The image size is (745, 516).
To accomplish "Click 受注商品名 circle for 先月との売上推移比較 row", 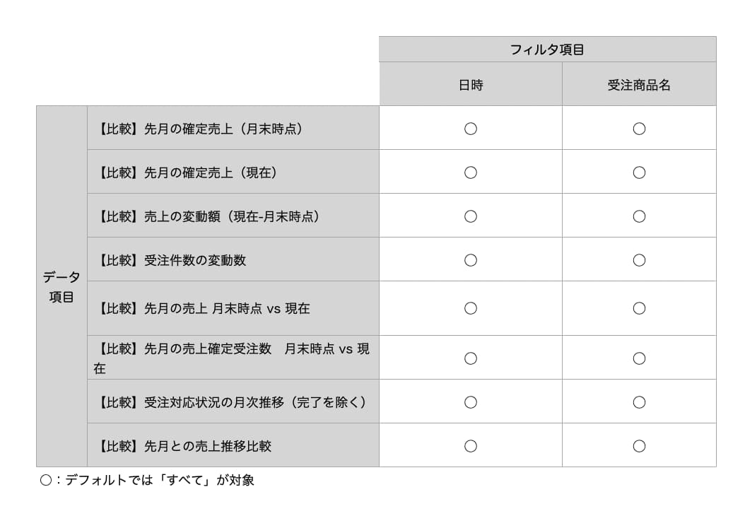I will click(639, 446).
